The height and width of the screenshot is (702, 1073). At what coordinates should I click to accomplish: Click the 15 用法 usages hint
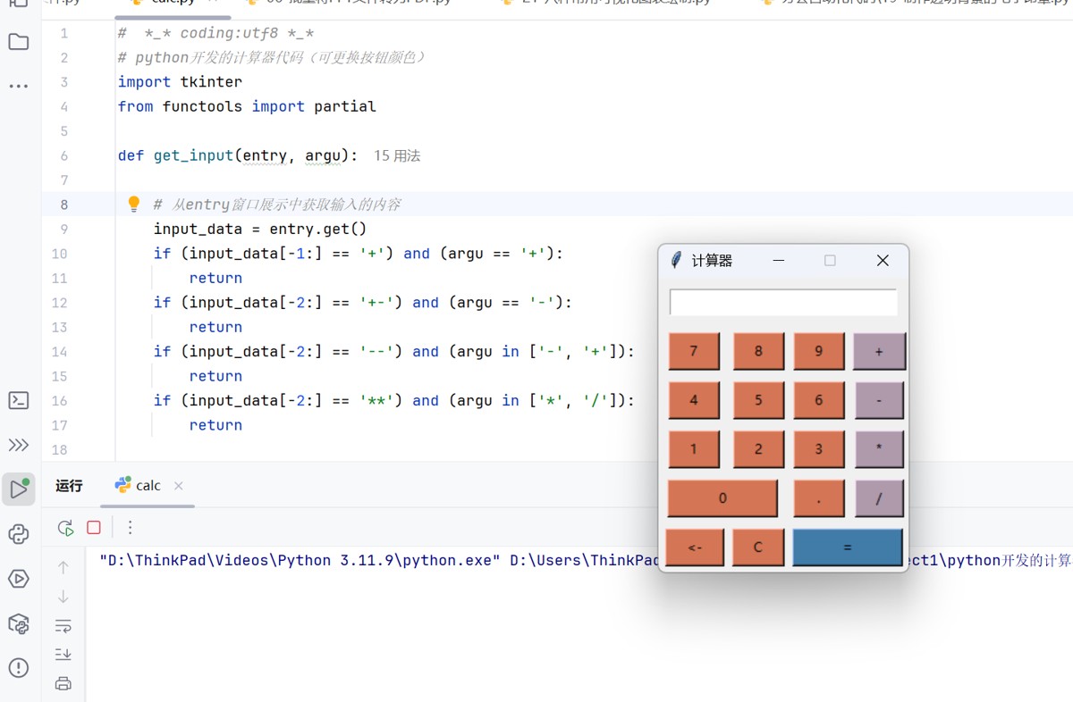(397, 155)
